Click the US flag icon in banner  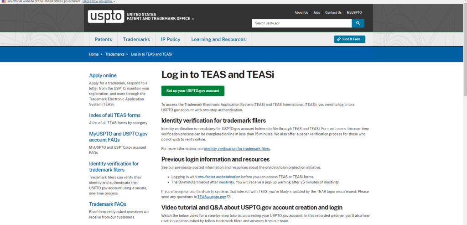coord(4,1)
